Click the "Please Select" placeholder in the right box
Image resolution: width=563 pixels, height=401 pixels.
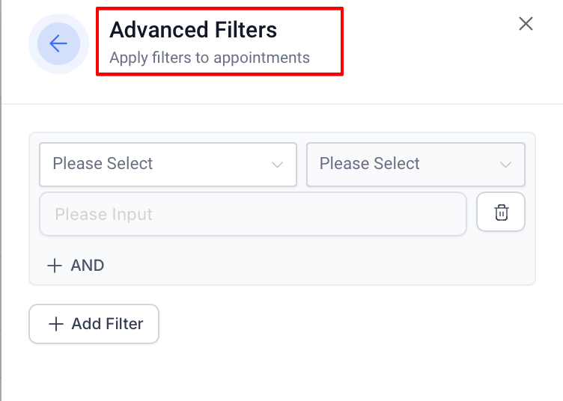click(370, 164)
